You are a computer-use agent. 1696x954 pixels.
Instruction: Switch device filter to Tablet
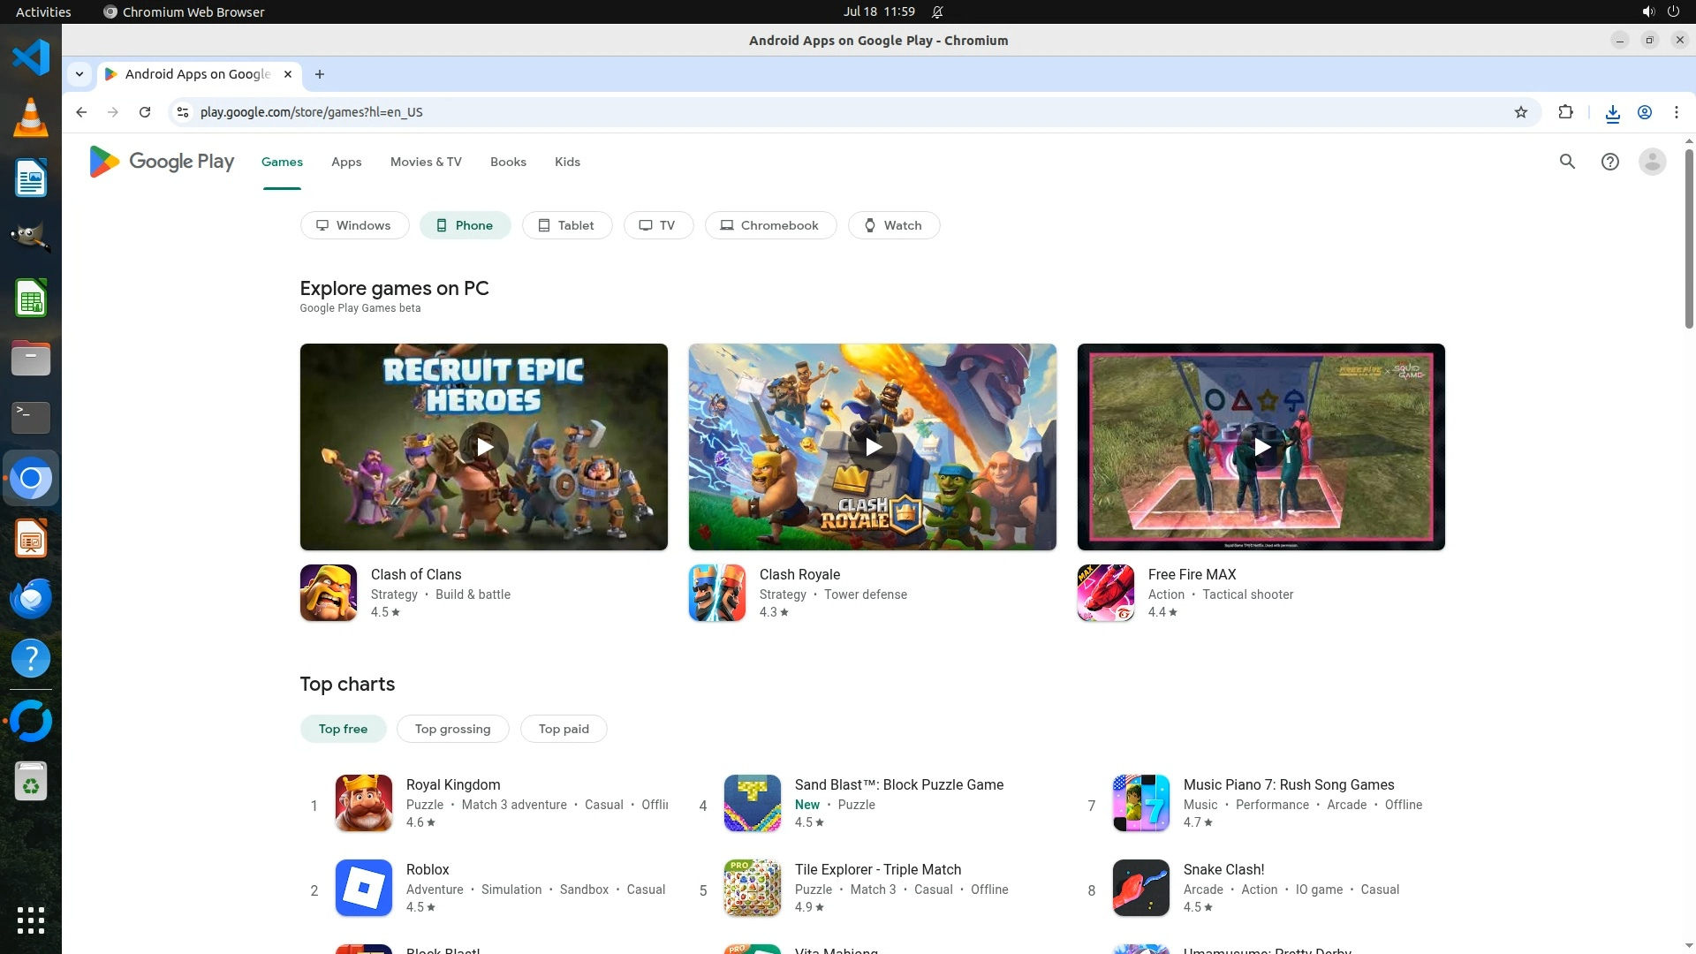(566, 225)
